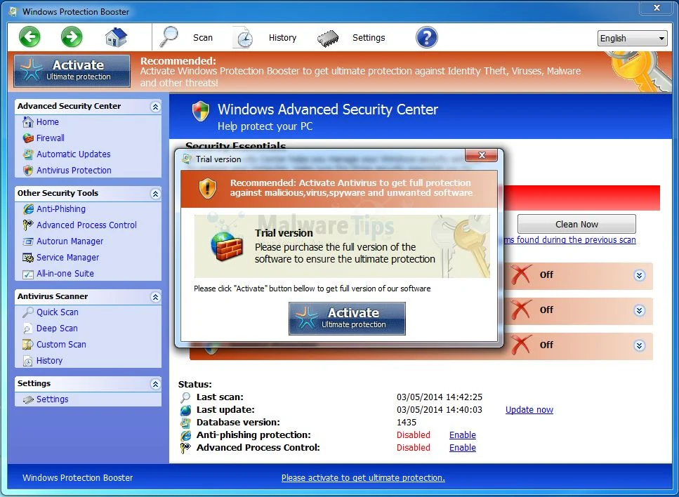
Task: Click the Quick Scan magnifier icon
Action: coord(28,312)
